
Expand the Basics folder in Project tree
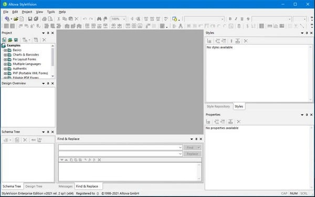[x=5, y=50]
